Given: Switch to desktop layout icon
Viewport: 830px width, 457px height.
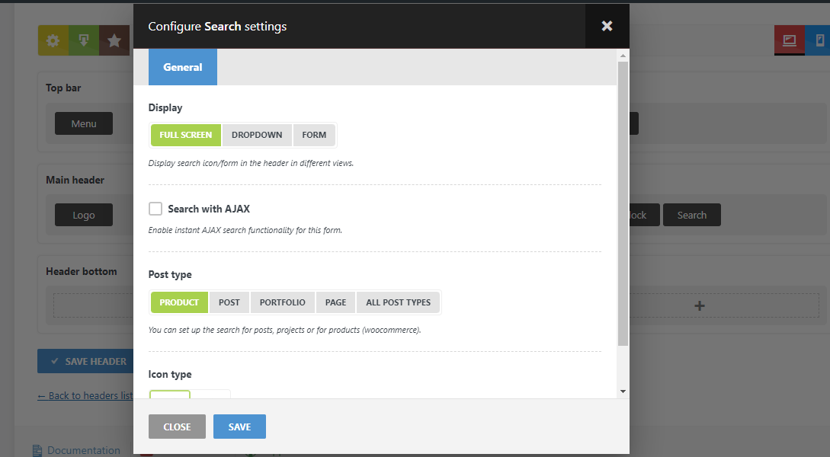Looking at the screenshot, I should click(x=789, y=40).
